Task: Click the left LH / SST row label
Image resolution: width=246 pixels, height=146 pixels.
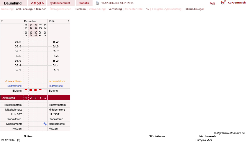Action: coord(17,114)
